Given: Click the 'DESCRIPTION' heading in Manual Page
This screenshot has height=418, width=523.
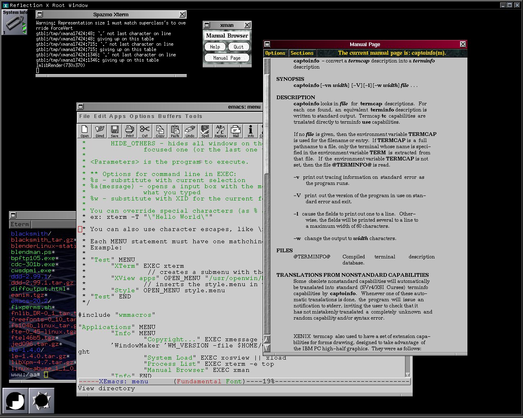Looking at the screenshot, I should click(296, 98).
